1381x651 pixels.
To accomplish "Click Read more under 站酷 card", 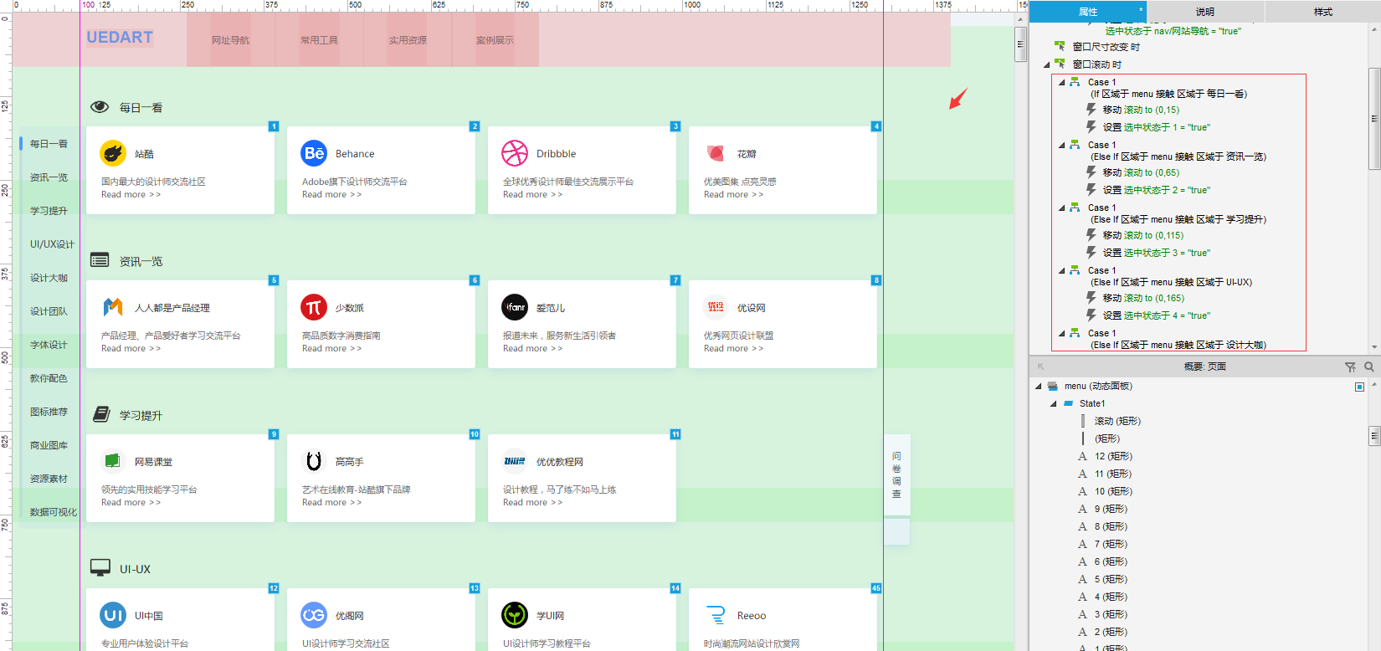I will pos(131,194).
